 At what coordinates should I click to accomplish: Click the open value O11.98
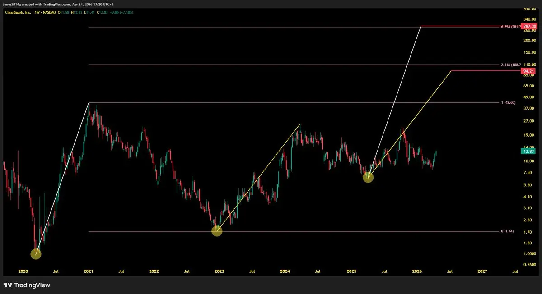(x=63, y=12)
